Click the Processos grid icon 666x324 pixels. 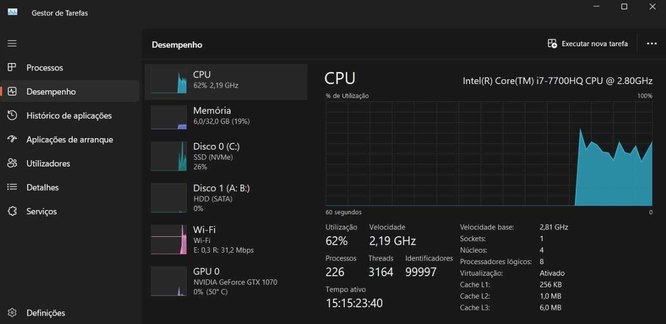click(12, 68)
